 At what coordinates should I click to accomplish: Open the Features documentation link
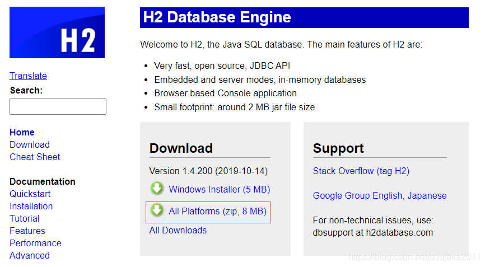(x=27, y=231)
